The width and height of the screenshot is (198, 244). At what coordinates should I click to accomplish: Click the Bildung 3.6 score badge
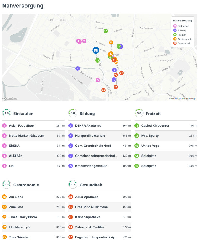pos(73,113)
